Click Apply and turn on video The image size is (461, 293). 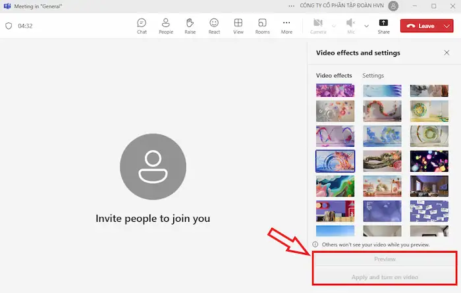[385, 277]
